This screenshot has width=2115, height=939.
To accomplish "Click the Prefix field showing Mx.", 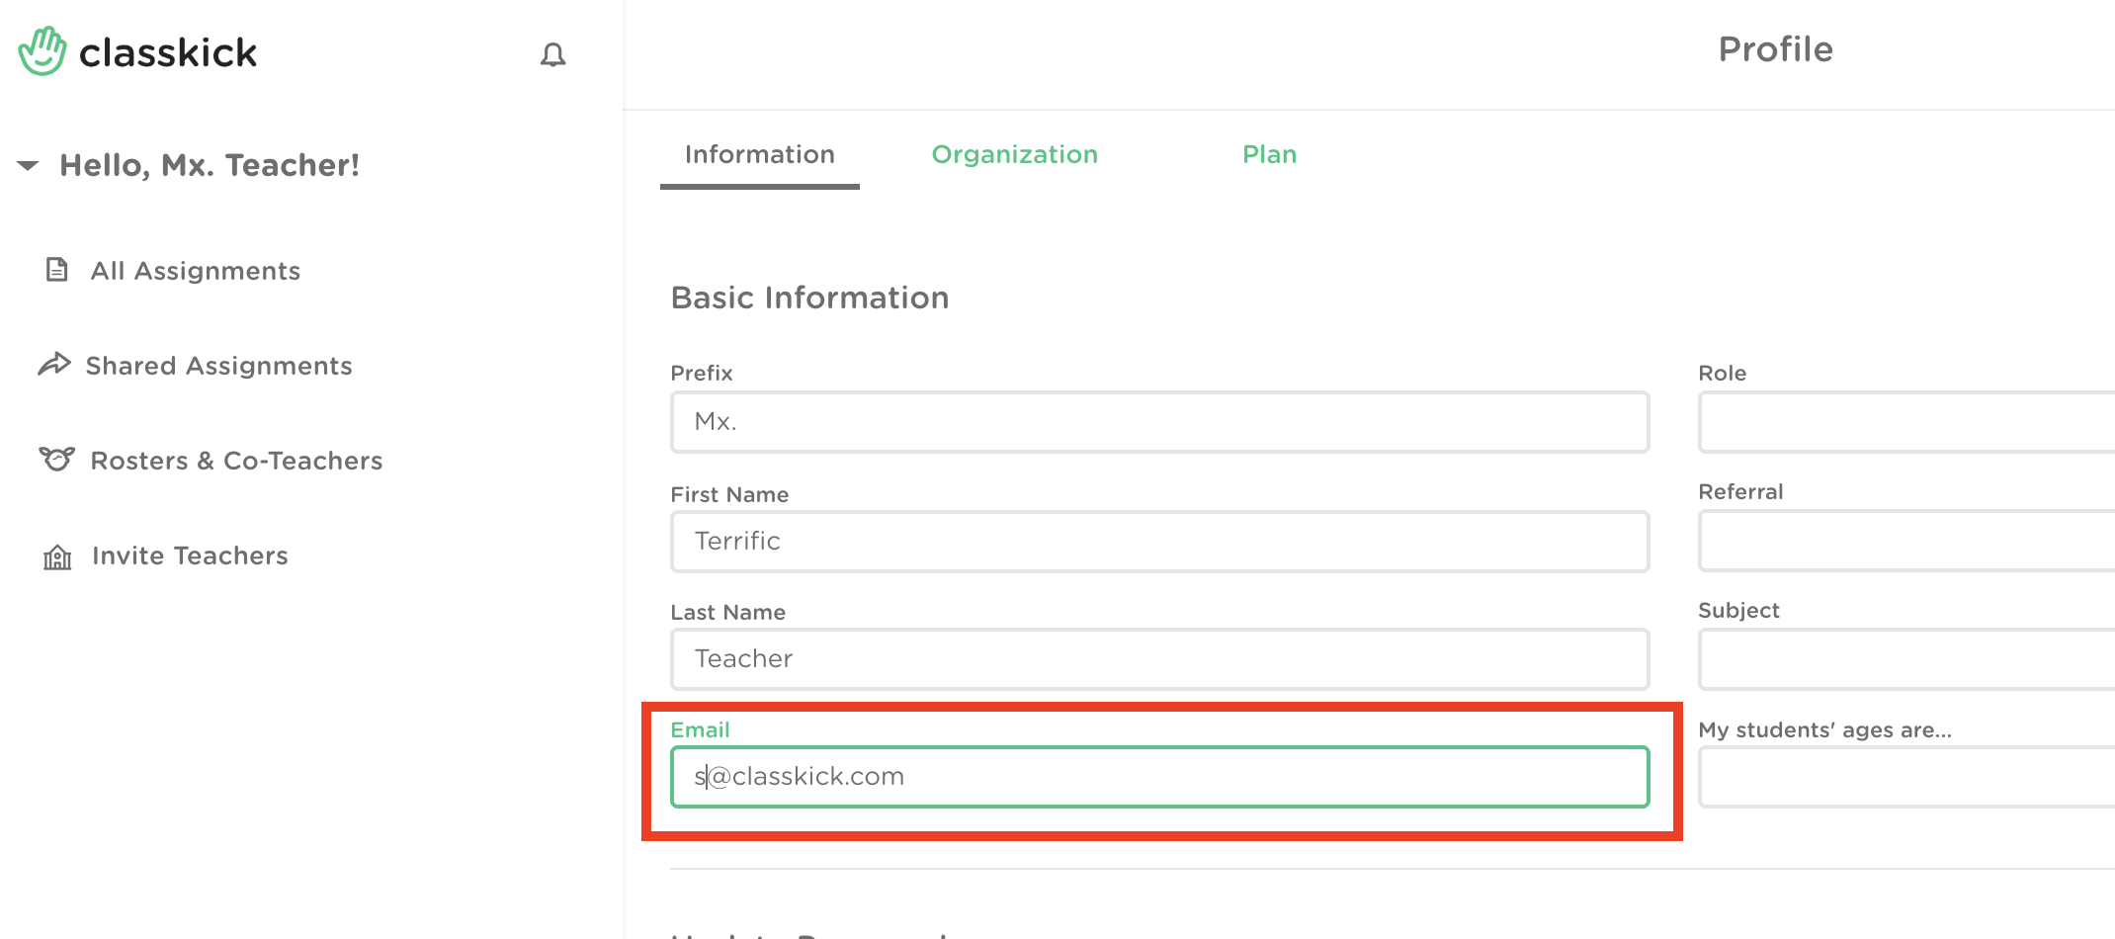I will coord(1159,422).
